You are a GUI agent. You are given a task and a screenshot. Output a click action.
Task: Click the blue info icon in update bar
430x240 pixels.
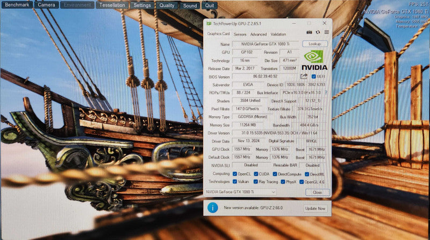point(212,208)
